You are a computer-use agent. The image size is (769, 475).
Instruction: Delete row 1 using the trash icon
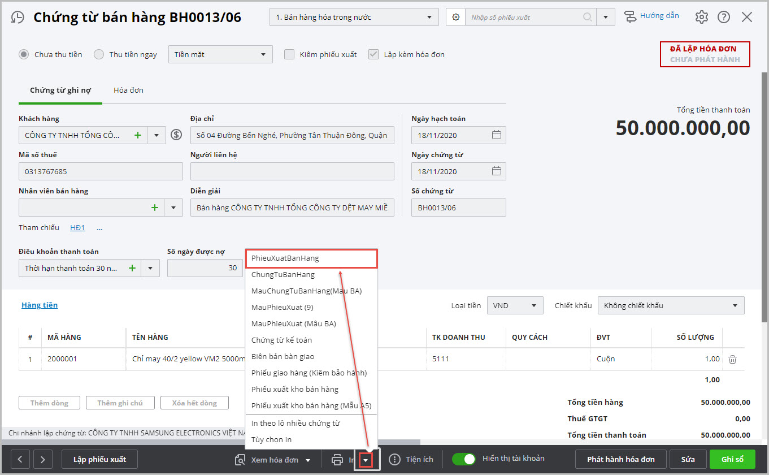[x=732, y=359]
